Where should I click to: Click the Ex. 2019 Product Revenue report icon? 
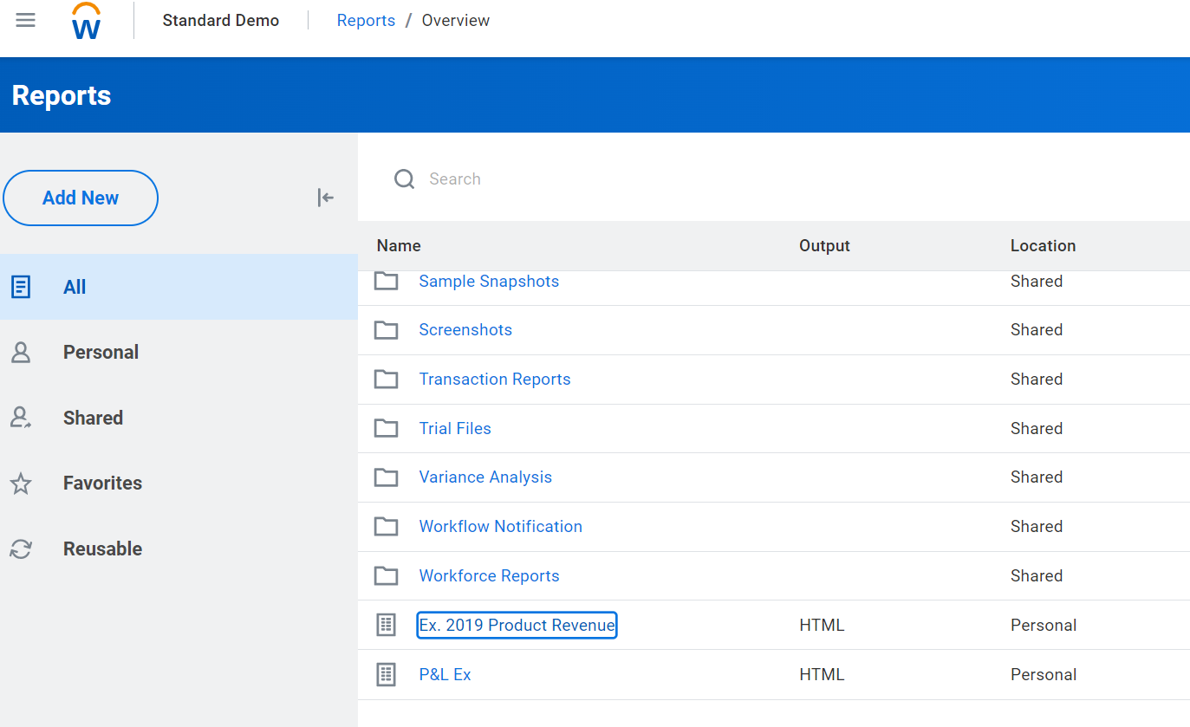coord(386,625)
